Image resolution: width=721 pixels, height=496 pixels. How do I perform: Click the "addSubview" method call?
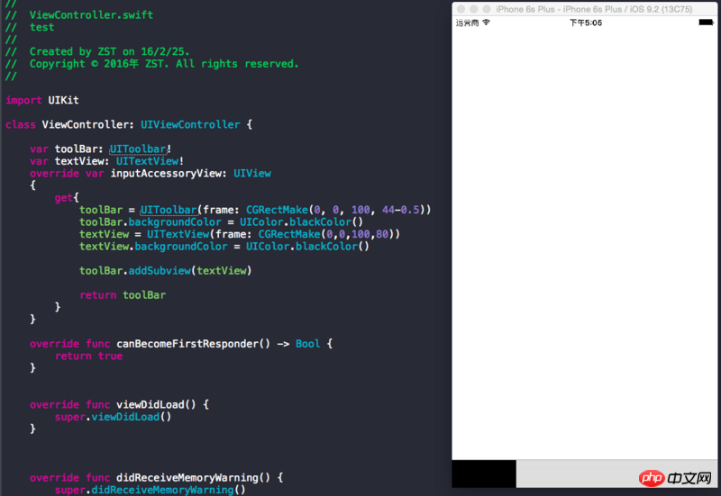(x=160, y=270)
